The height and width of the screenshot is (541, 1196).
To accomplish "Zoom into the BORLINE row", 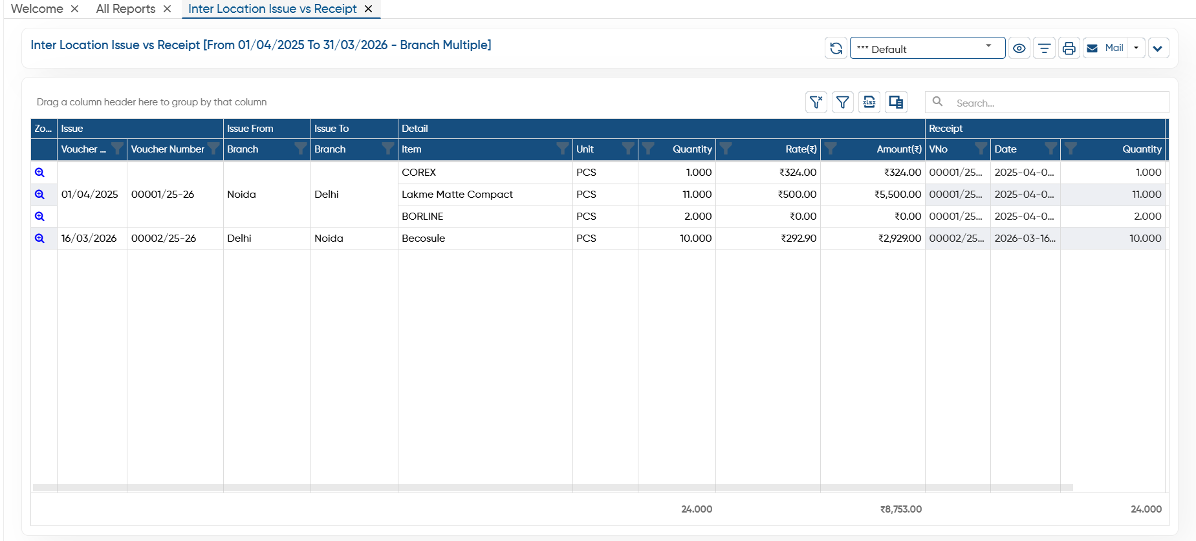I will click(x=39, y=217).
